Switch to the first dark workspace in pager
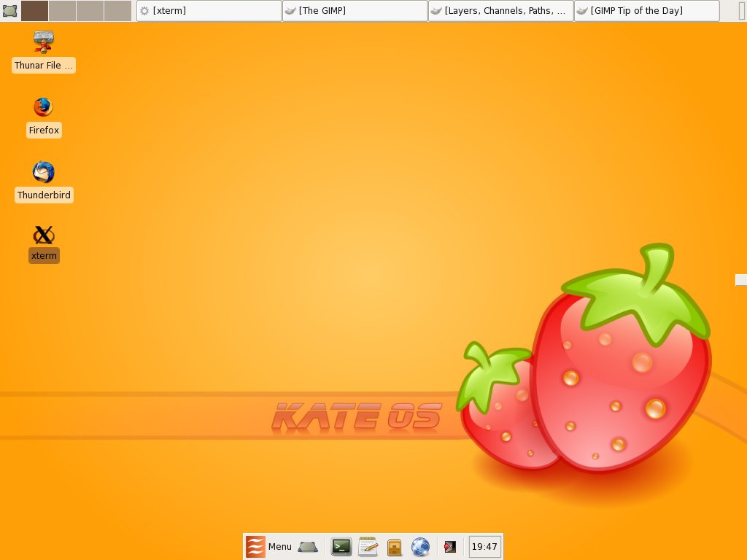This screenshot has width=747, height=560. coord(35,10)
